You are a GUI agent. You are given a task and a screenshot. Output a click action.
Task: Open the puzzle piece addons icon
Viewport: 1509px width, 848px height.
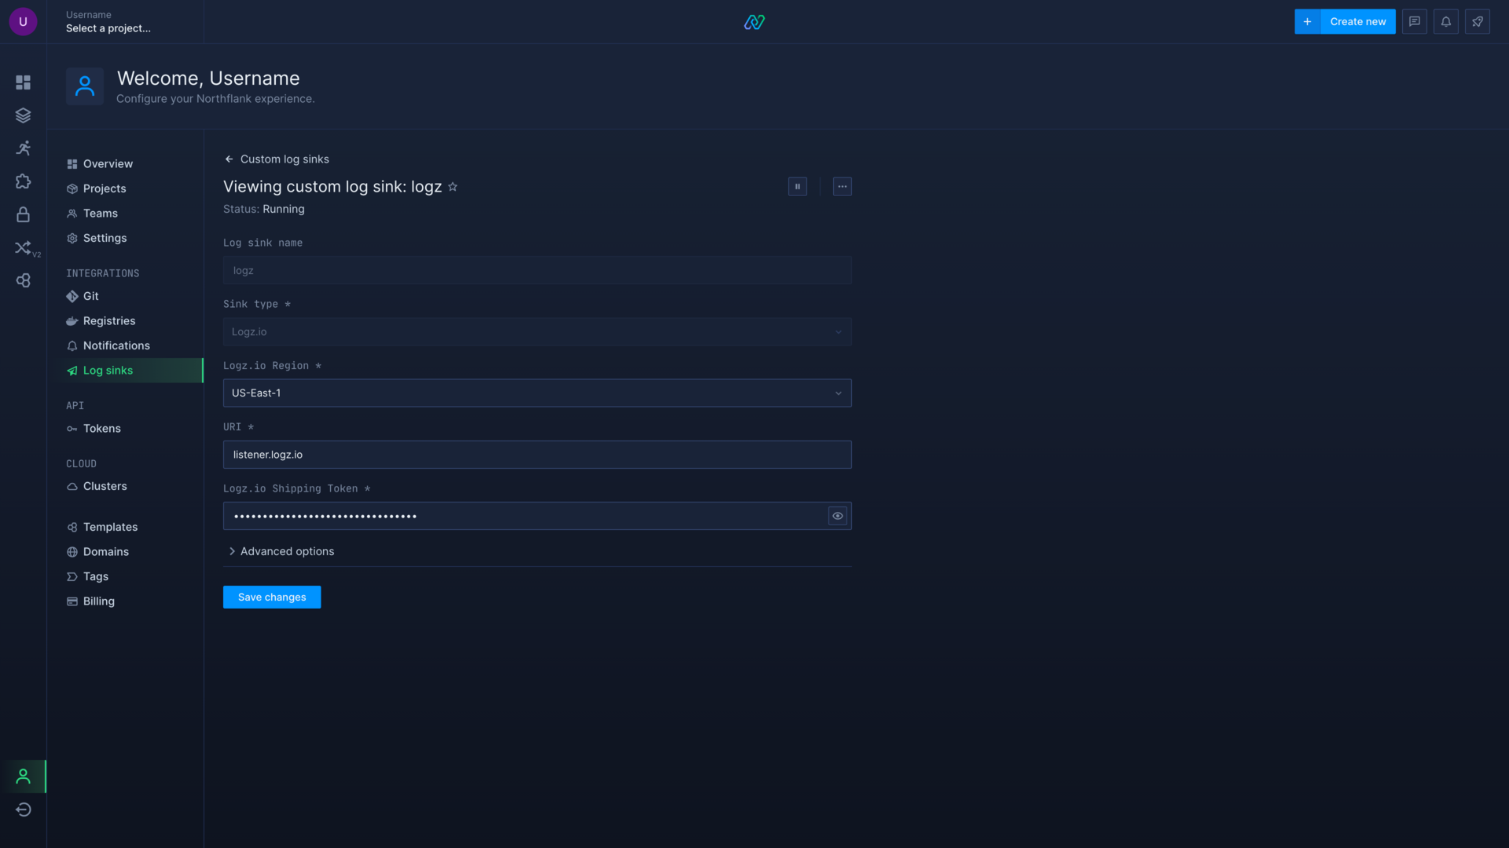(x=23, y=181)
